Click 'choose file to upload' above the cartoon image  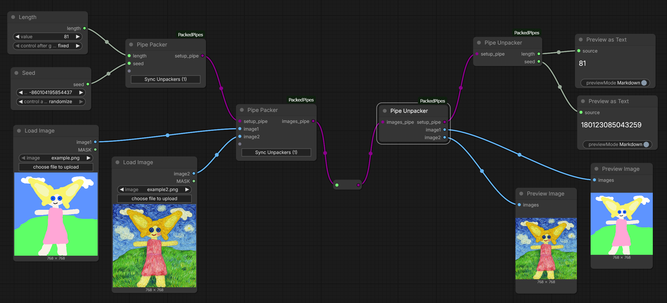(x=56, y=167)
